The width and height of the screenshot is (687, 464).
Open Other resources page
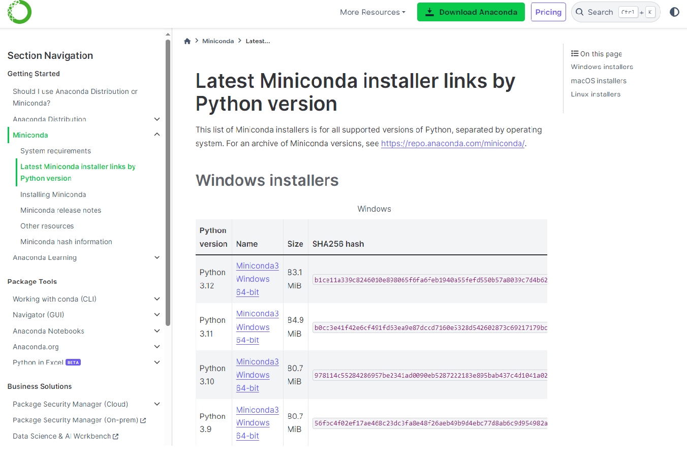point(47,226)
